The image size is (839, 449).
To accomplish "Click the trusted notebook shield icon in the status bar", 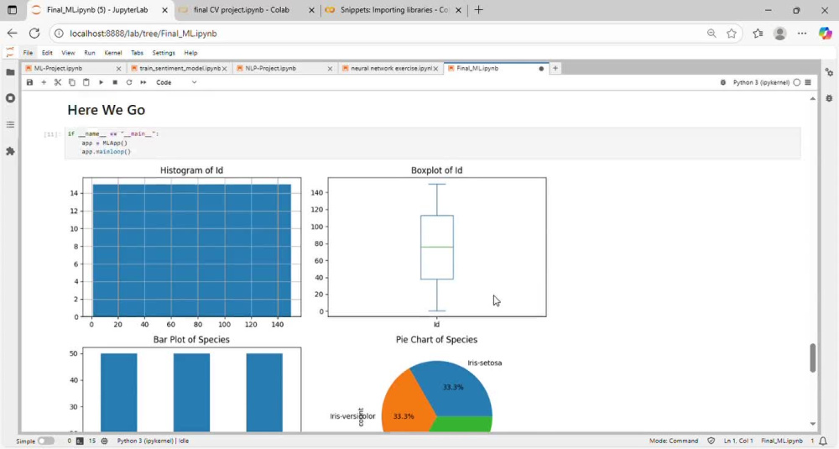I will click(x=711, y=441).
